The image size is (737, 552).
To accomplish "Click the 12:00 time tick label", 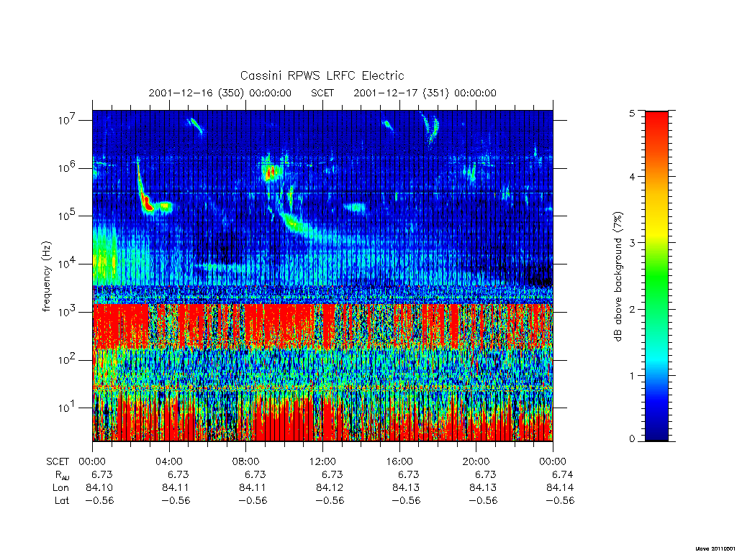I will pyautogui.click(x=322, y=461).
